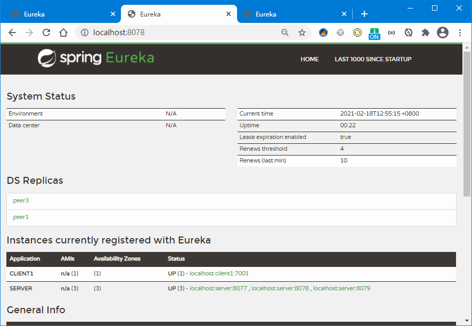Open HOME in Eureka navigation bar
The height and width of the screenshot is (326, 472).
(310, 59)
